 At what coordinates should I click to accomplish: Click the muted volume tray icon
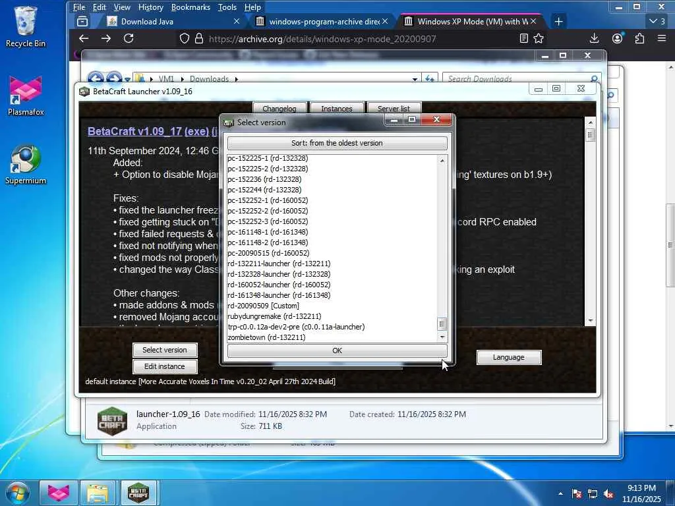pos(608,494)
